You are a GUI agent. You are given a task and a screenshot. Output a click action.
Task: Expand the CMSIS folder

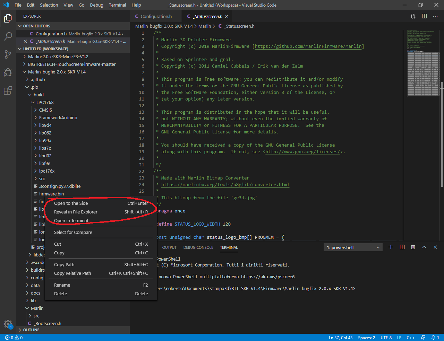(45, 110)
